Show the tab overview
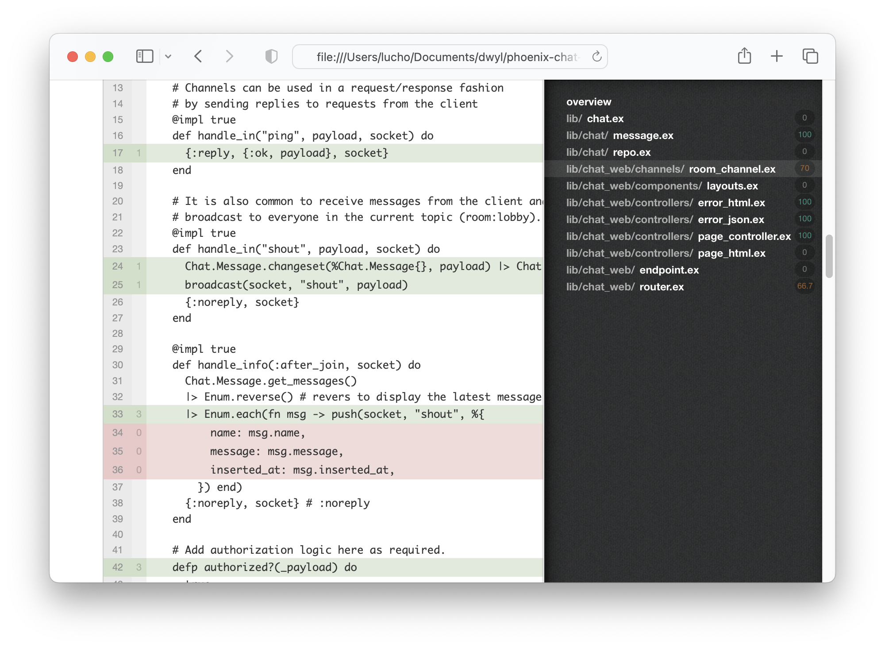This screenshot has width=885, height=648. tap(810, 56)
